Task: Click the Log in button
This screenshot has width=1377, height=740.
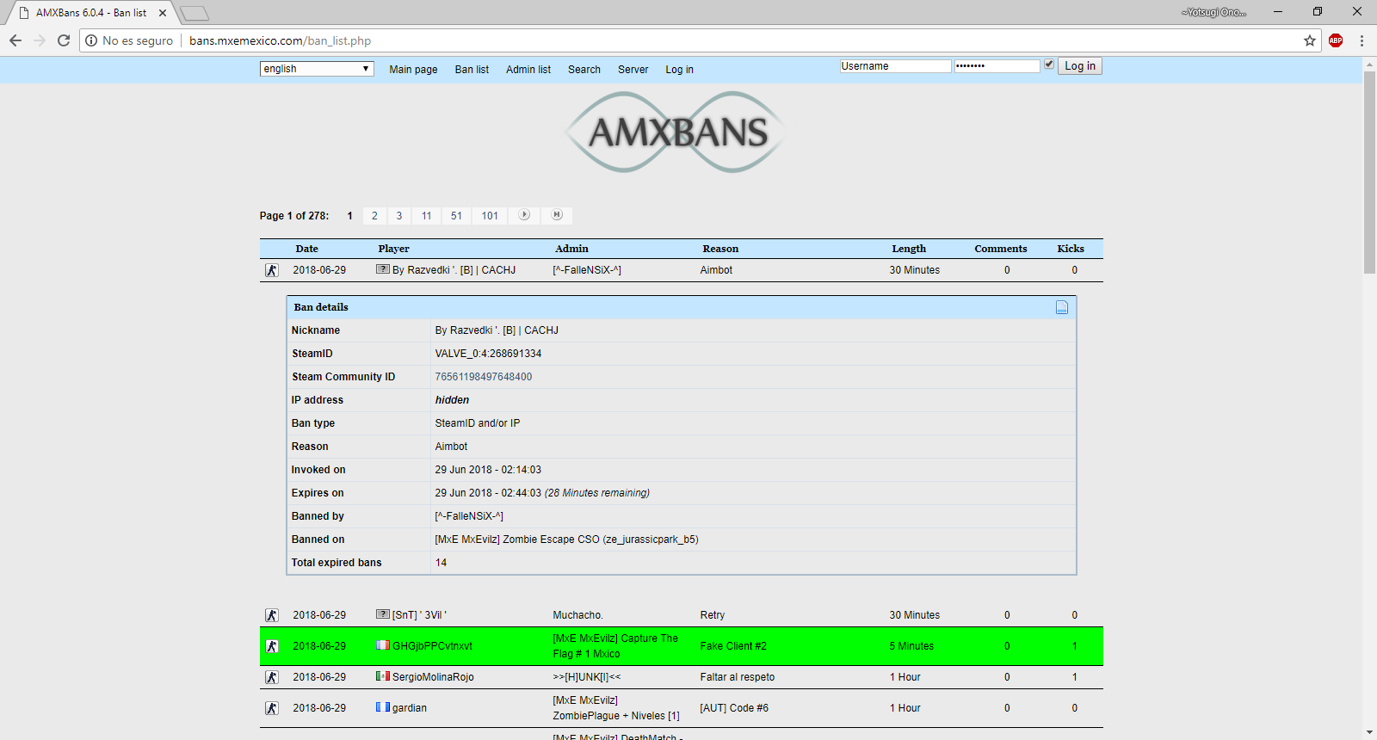Action: point(1080,66)
